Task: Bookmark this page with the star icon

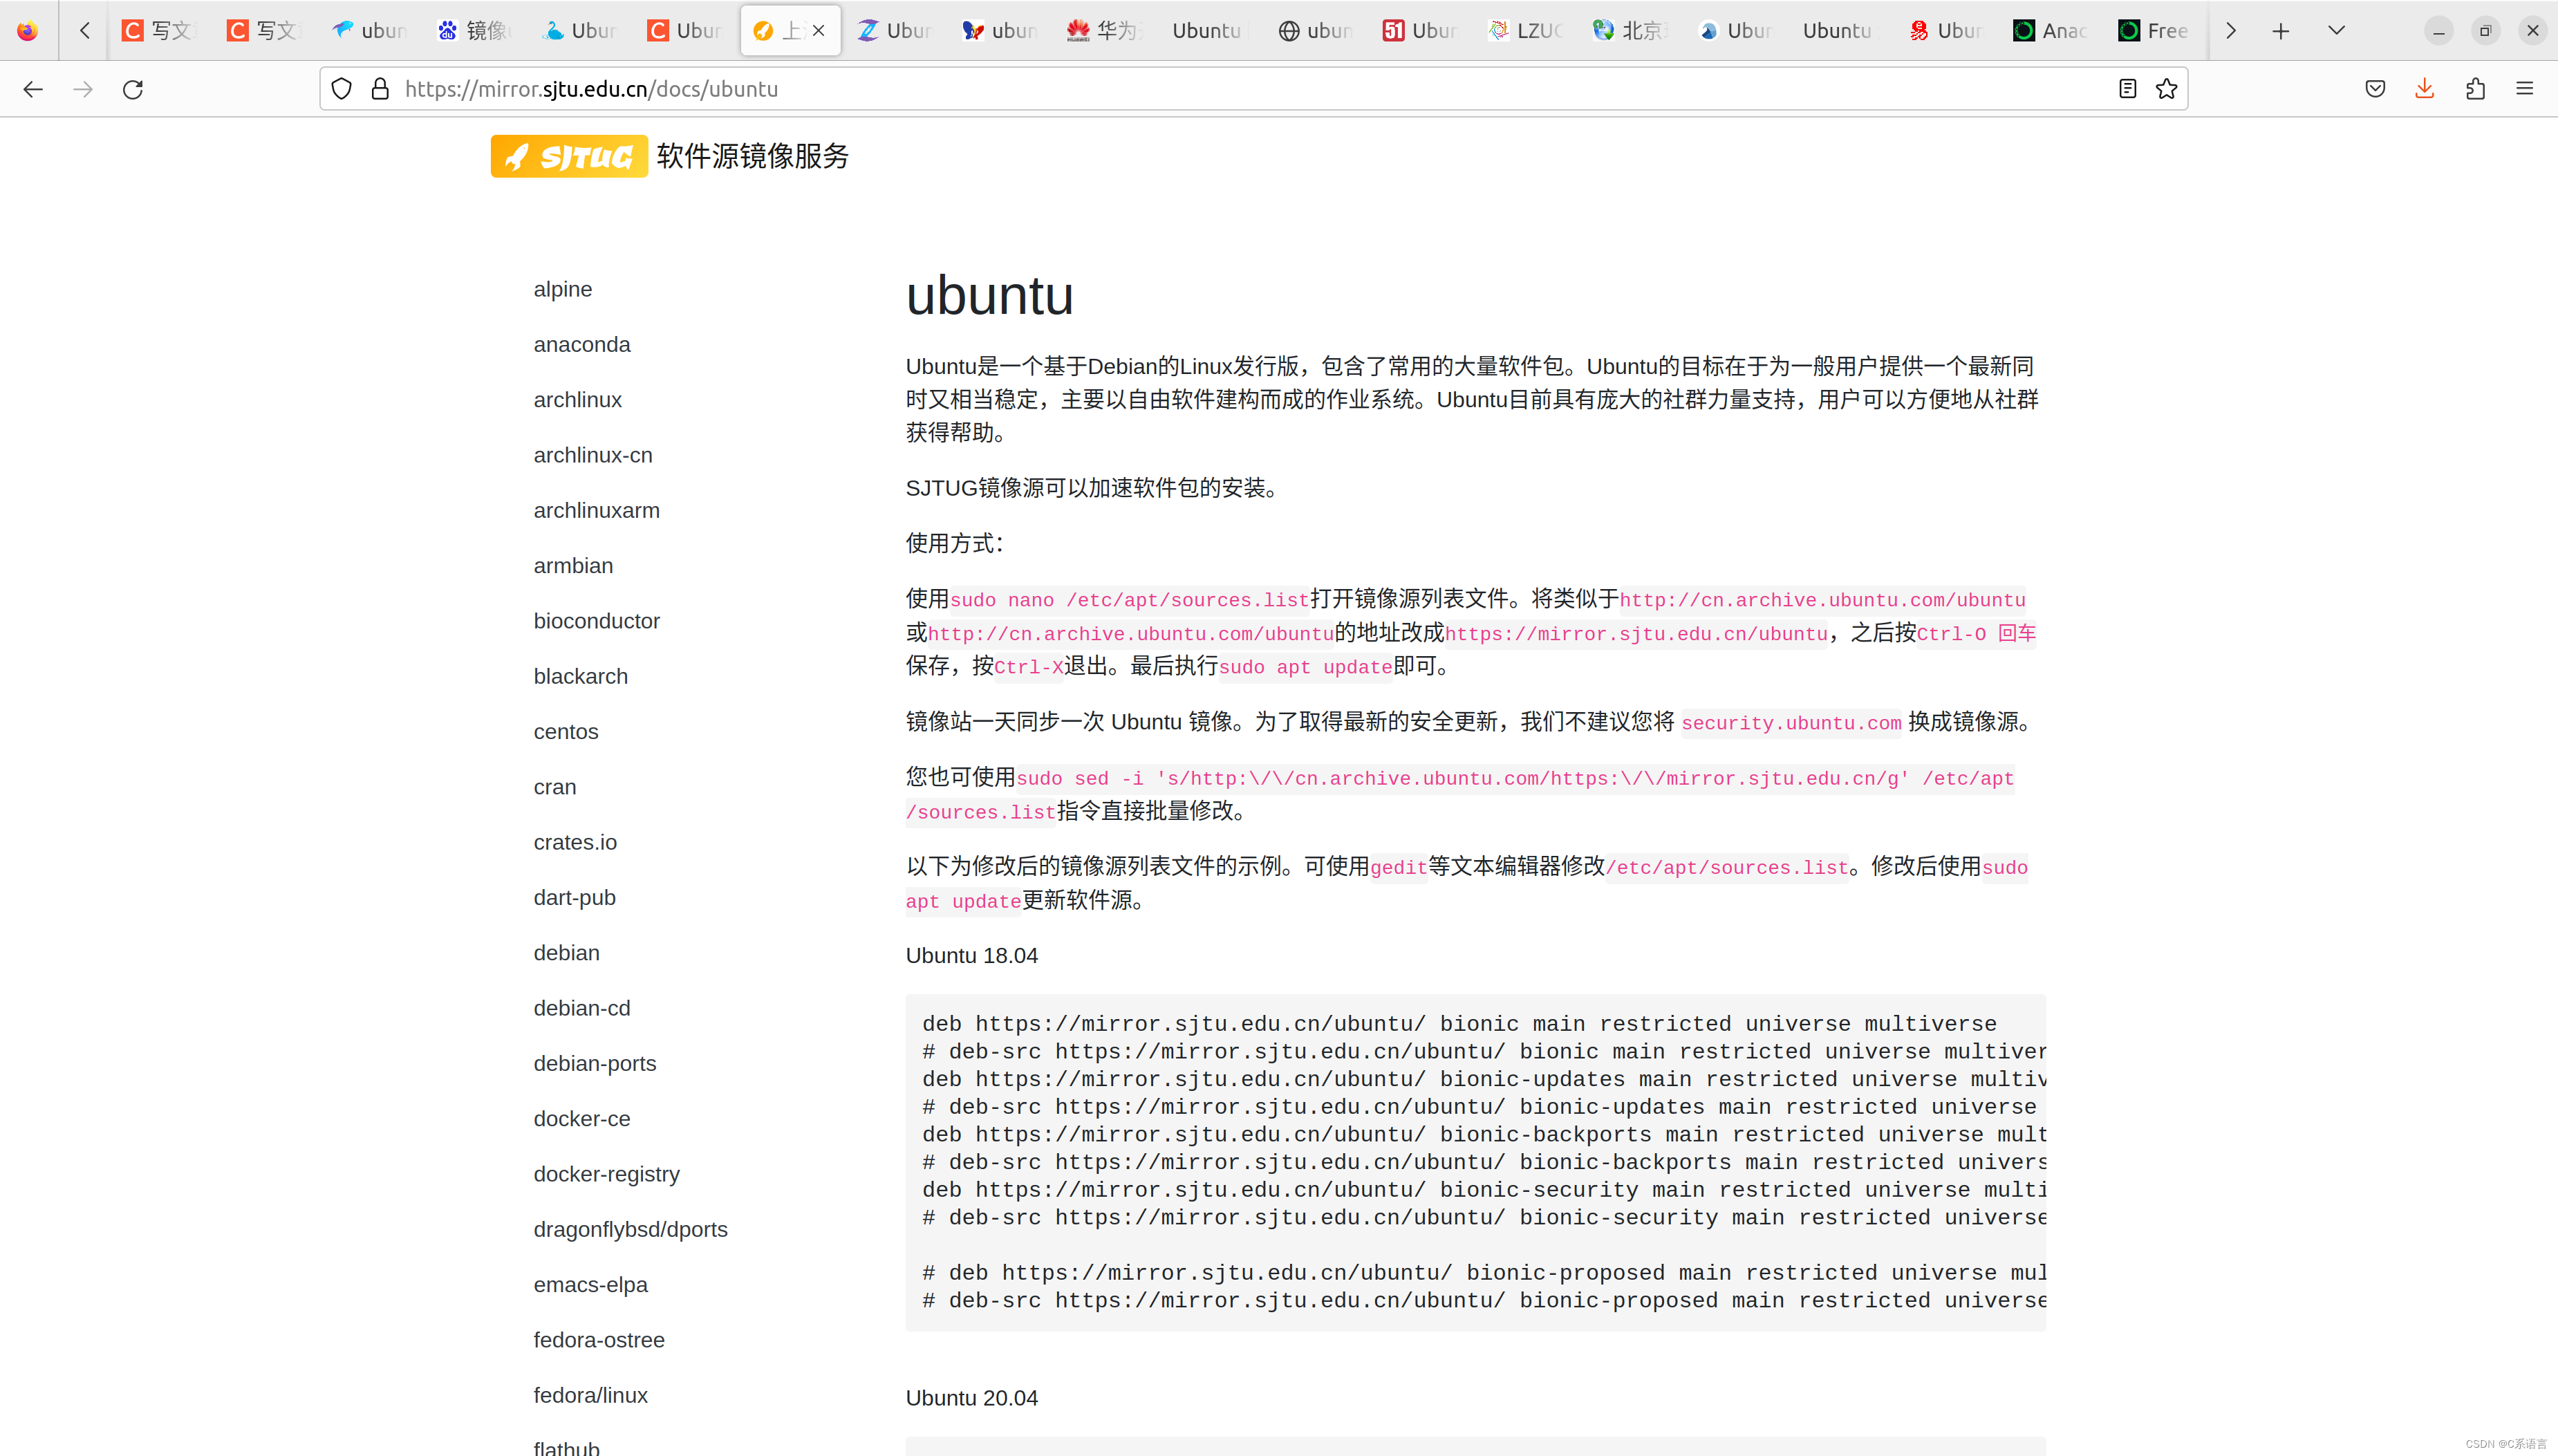Action: 2166,89
